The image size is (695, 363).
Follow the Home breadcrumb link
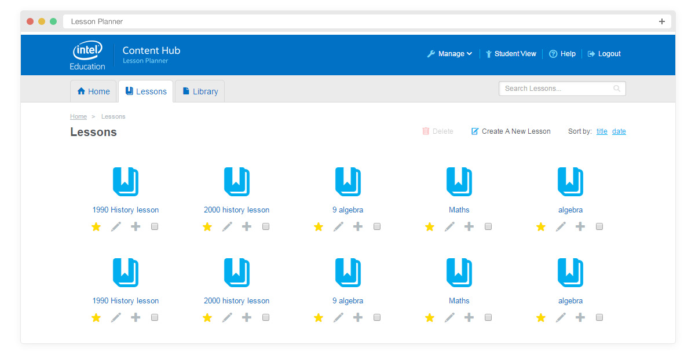[x=78, y=116]
